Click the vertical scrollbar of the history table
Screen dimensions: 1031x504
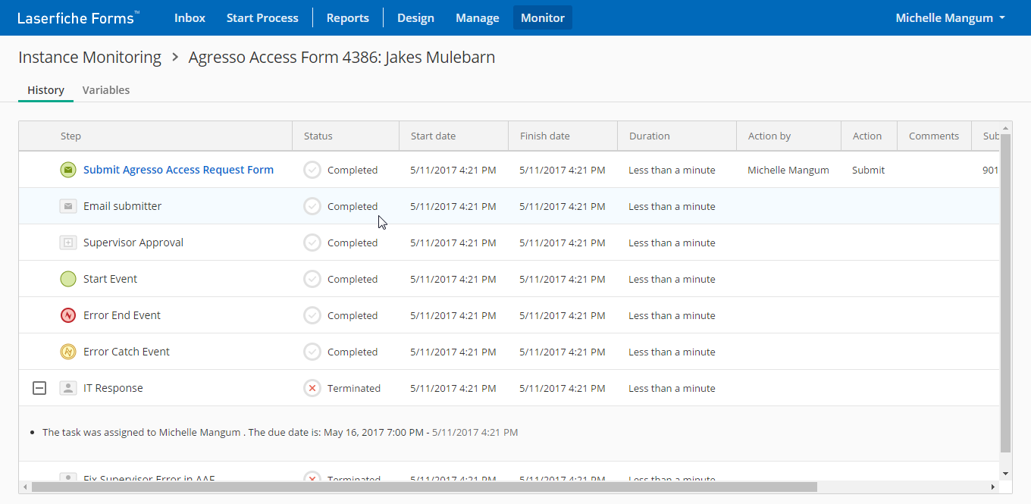tap(1006, 294)
